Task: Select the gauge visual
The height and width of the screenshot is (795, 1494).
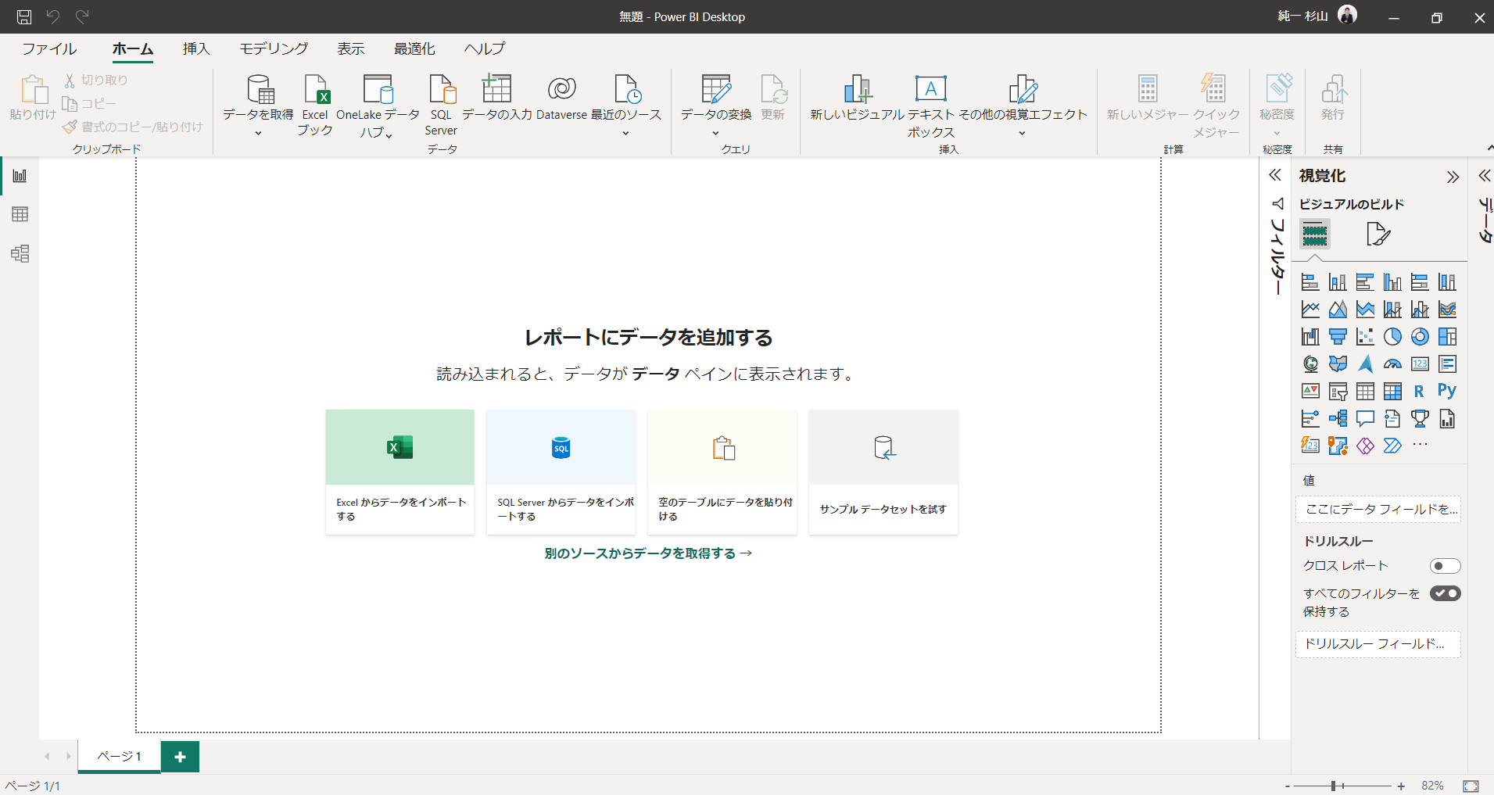Action: 1392,364
